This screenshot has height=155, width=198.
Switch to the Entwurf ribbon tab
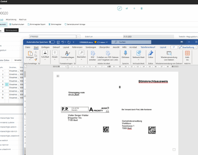[x=56, y=47]
